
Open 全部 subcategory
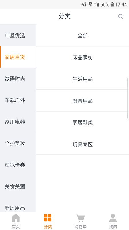tap(83, 35)
